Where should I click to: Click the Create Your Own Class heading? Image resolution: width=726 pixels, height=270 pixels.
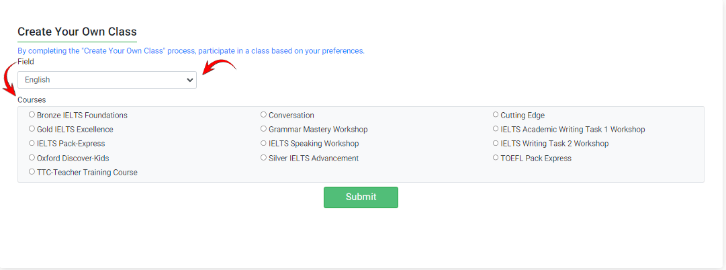coord(77,32)
